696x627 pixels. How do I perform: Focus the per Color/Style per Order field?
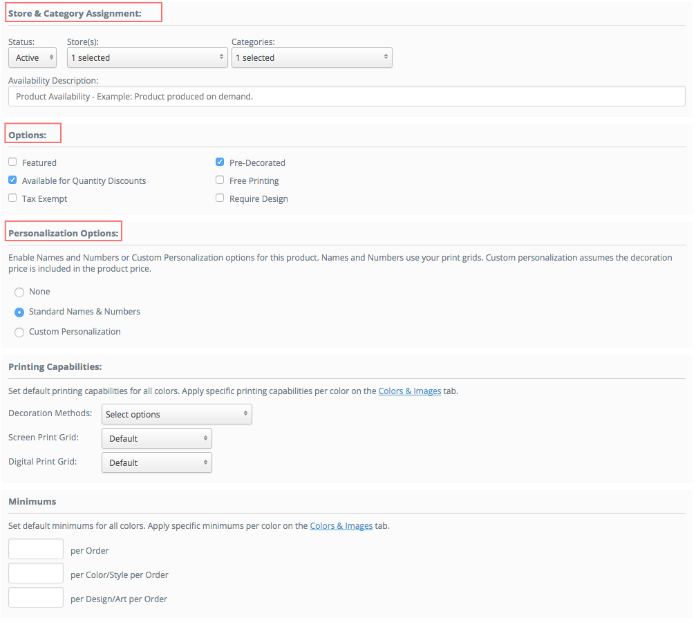tap(36, 573)
